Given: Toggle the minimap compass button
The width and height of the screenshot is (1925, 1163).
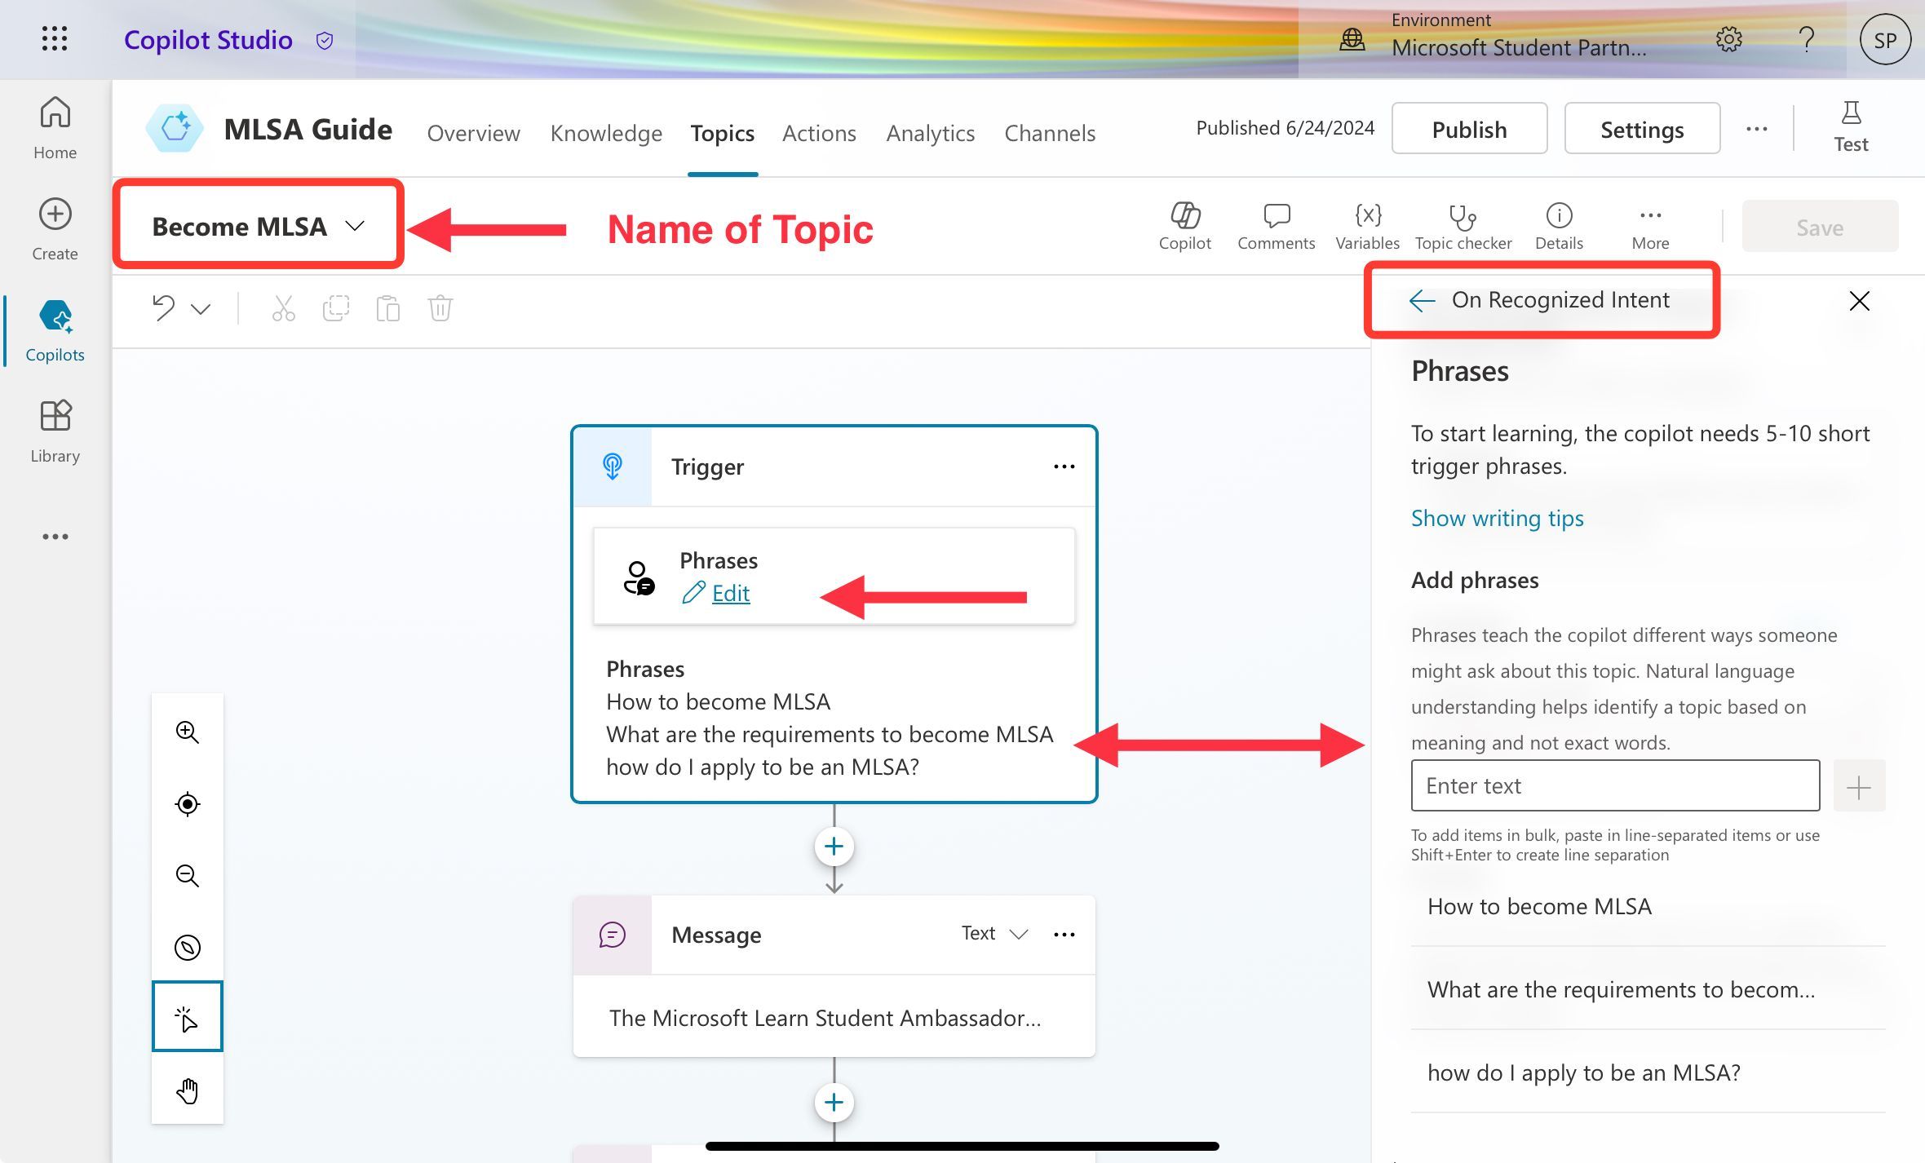Looking at the screenshot, I should click(x=188, y=947).
